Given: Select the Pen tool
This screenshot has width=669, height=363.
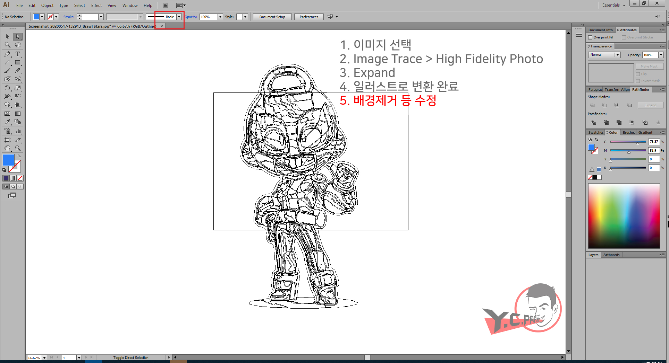Looking at the screenshot, I should tap(7, 54).
